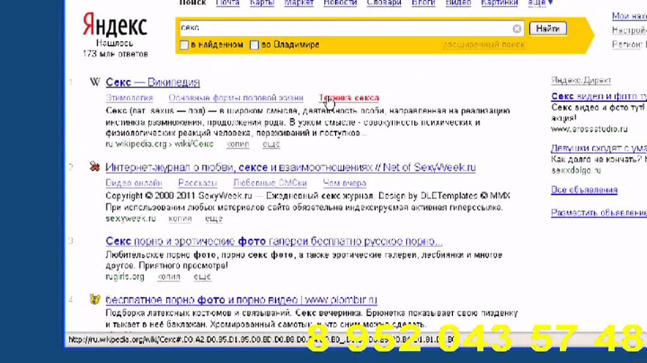Click the ru.wikipedia.org green URL
647x363 pixels.
click(x=160, y=144)
